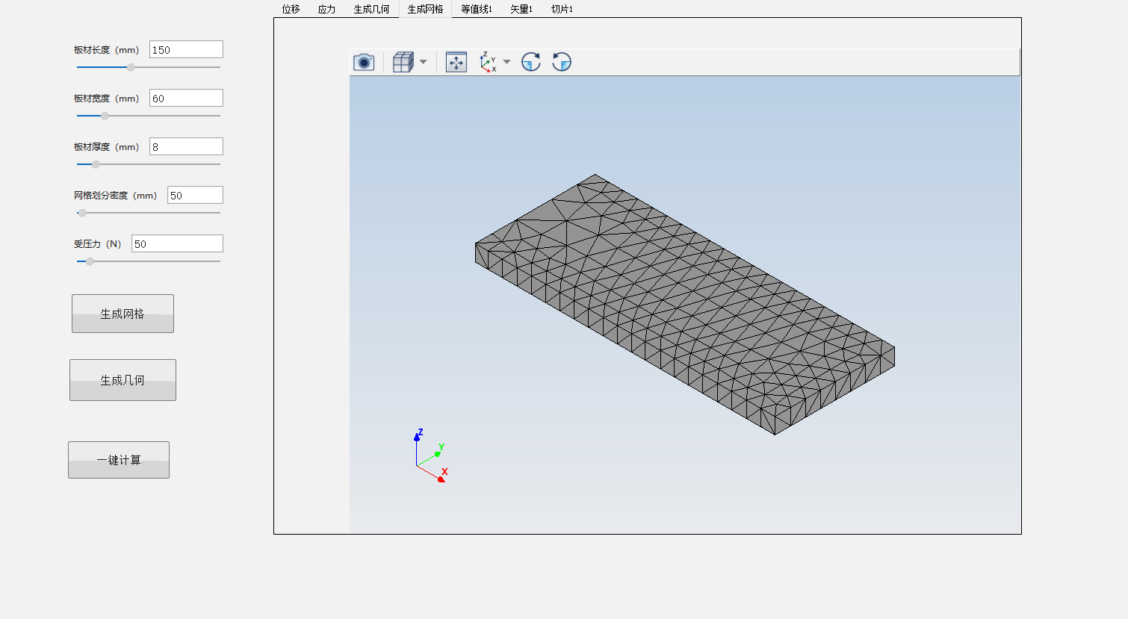Click the 受压力 slider handle
1128x619 pixels.
tap(90, 261)
